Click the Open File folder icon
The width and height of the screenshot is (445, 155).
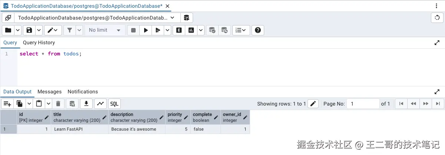click(9, 30)
